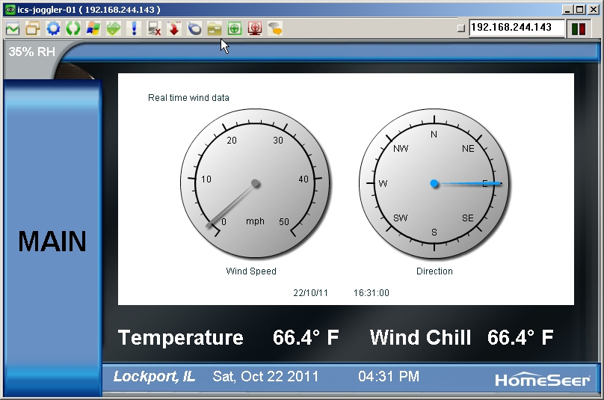Click the green refresh arrows icon
Screen dimensions: 604x400
[73, 28]
